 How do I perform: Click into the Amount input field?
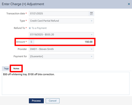(64, 42)
